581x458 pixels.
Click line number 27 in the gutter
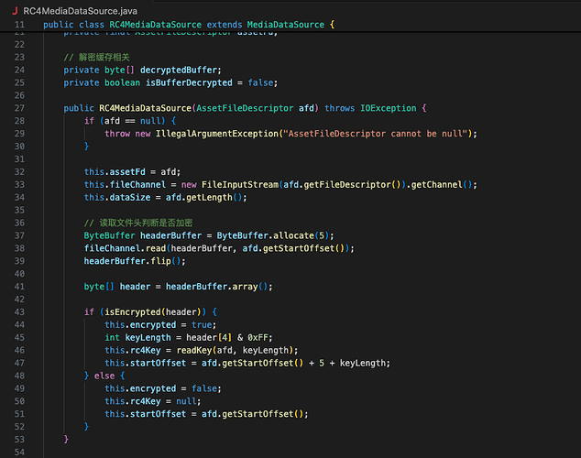click(19, 108)
